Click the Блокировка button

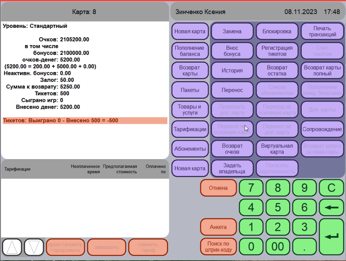coord(277,31)
